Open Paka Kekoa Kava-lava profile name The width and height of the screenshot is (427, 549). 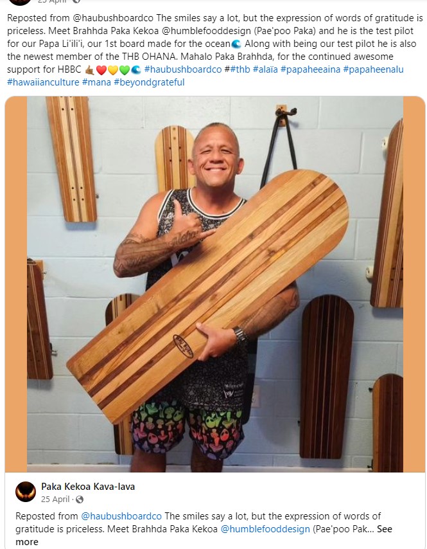coord(88,487)
